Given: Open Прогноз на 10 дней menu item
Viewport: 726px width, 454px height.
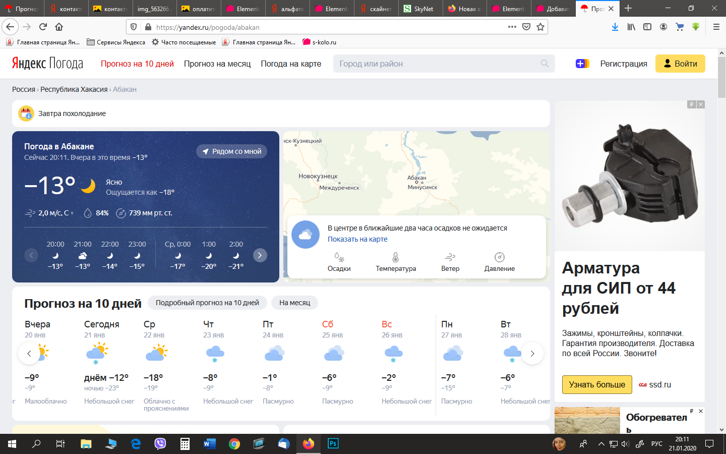Looking at the screenshot, I should tap(137, 64).
